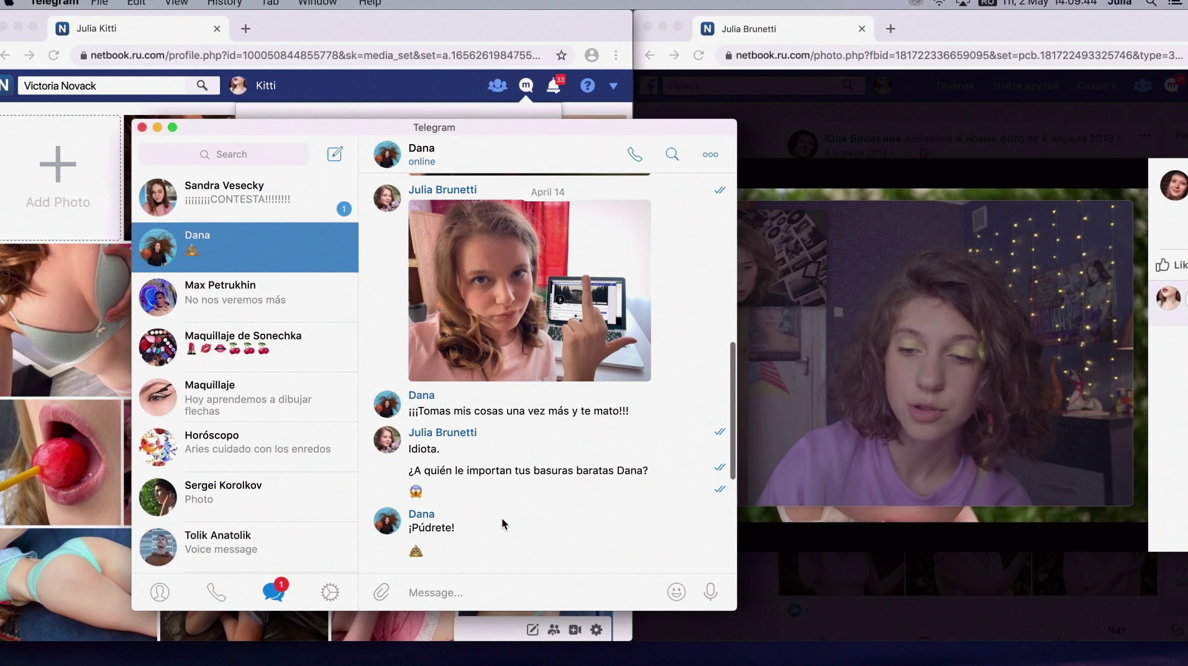The width and height of the screenshot is (1188, 666).
Task: Click the Telegram chat scrollbar
Action: click(x=733, y=410)
